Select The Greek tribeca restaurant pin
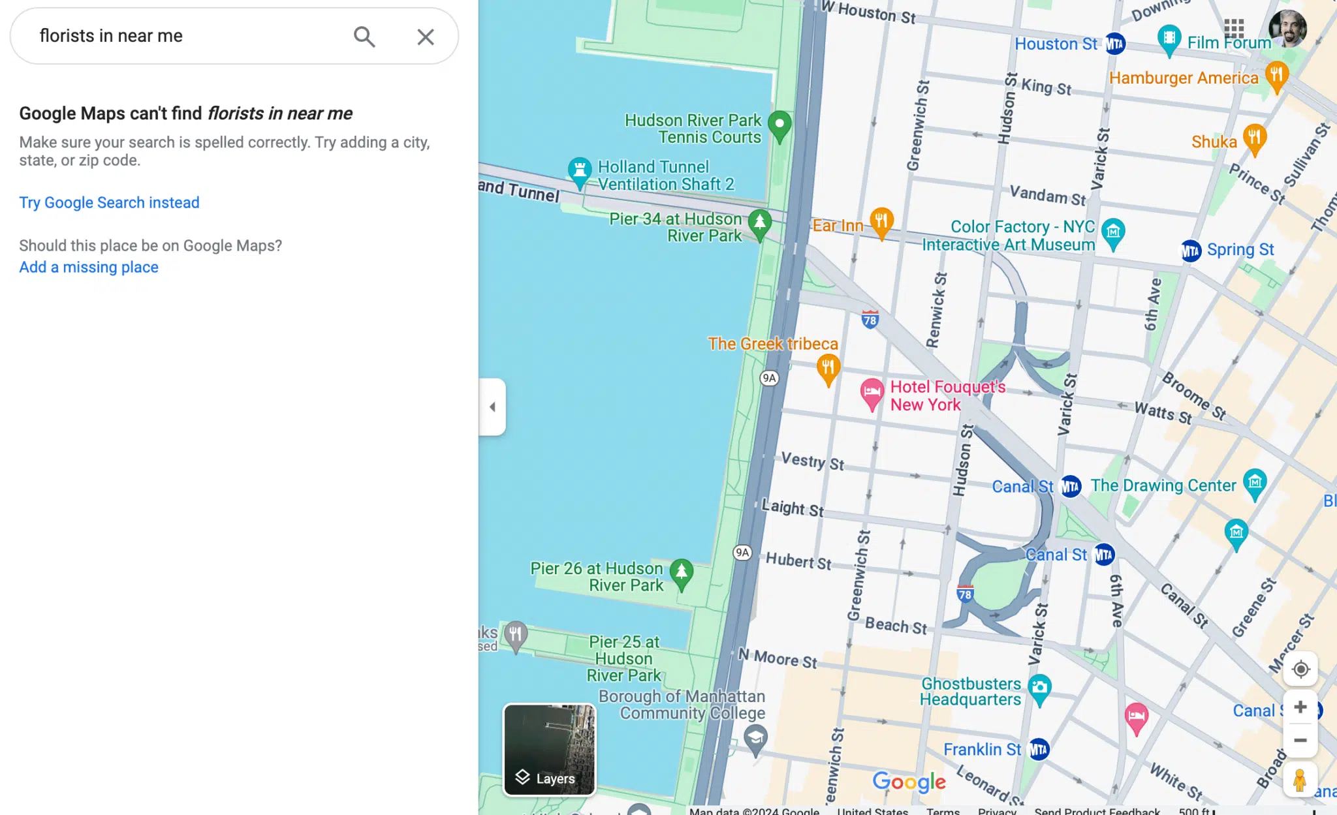1337x815 pixels. pyautogui.click(x=828, y=371)
